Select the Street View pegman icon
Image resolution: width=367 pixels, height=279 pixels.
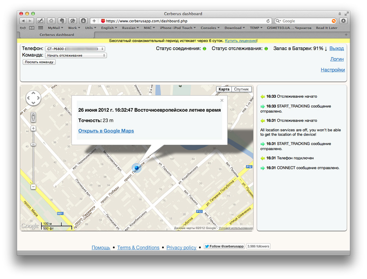(33, 116)
